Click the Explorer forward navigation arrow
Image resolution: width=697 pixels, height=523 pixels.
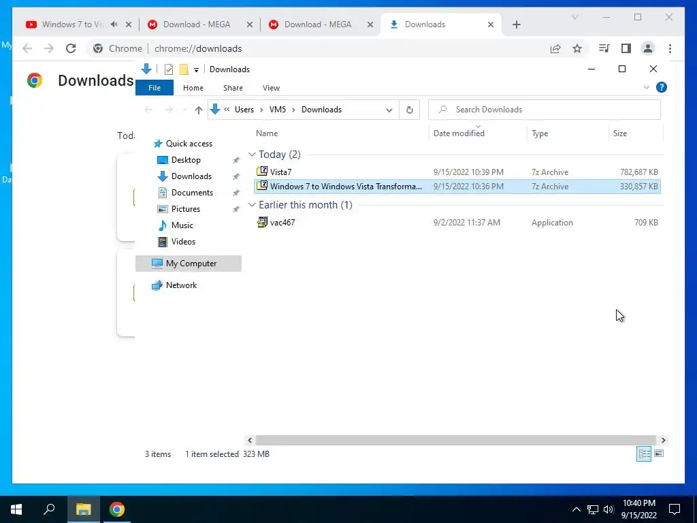tap(169, 110)
